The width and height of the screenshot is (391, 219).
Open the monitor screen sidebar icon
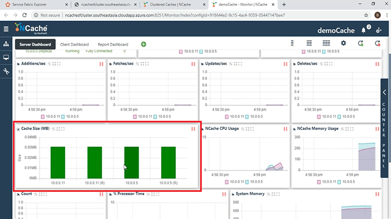click(x=6, y=57)
